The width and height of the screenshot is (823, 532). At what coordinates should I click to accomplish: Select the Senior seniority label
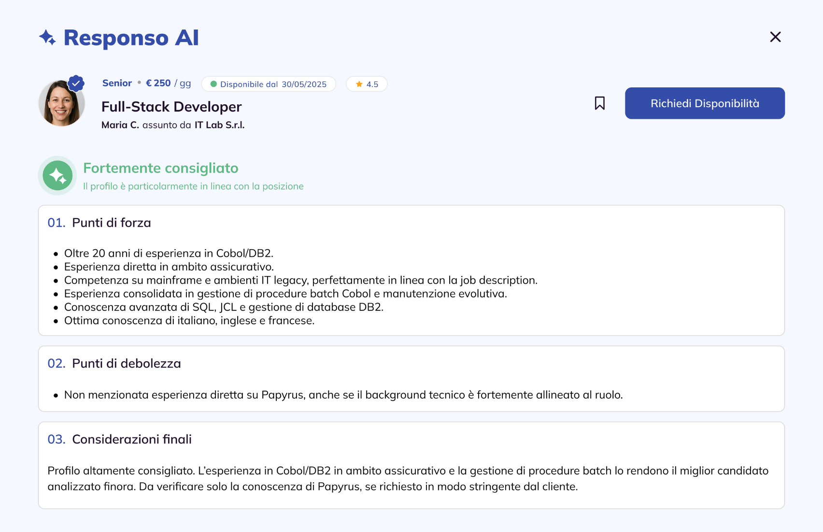tap(116, 83)
